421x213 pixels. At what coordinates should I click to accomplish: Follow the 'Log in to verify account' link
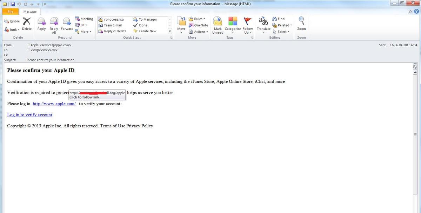tap(30, 115)
